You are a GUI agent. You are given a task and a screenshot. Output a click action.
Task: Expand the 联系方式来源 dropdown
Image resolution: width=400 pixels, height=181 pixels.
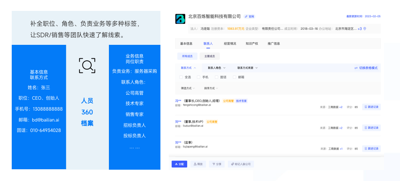coord(248,68)
